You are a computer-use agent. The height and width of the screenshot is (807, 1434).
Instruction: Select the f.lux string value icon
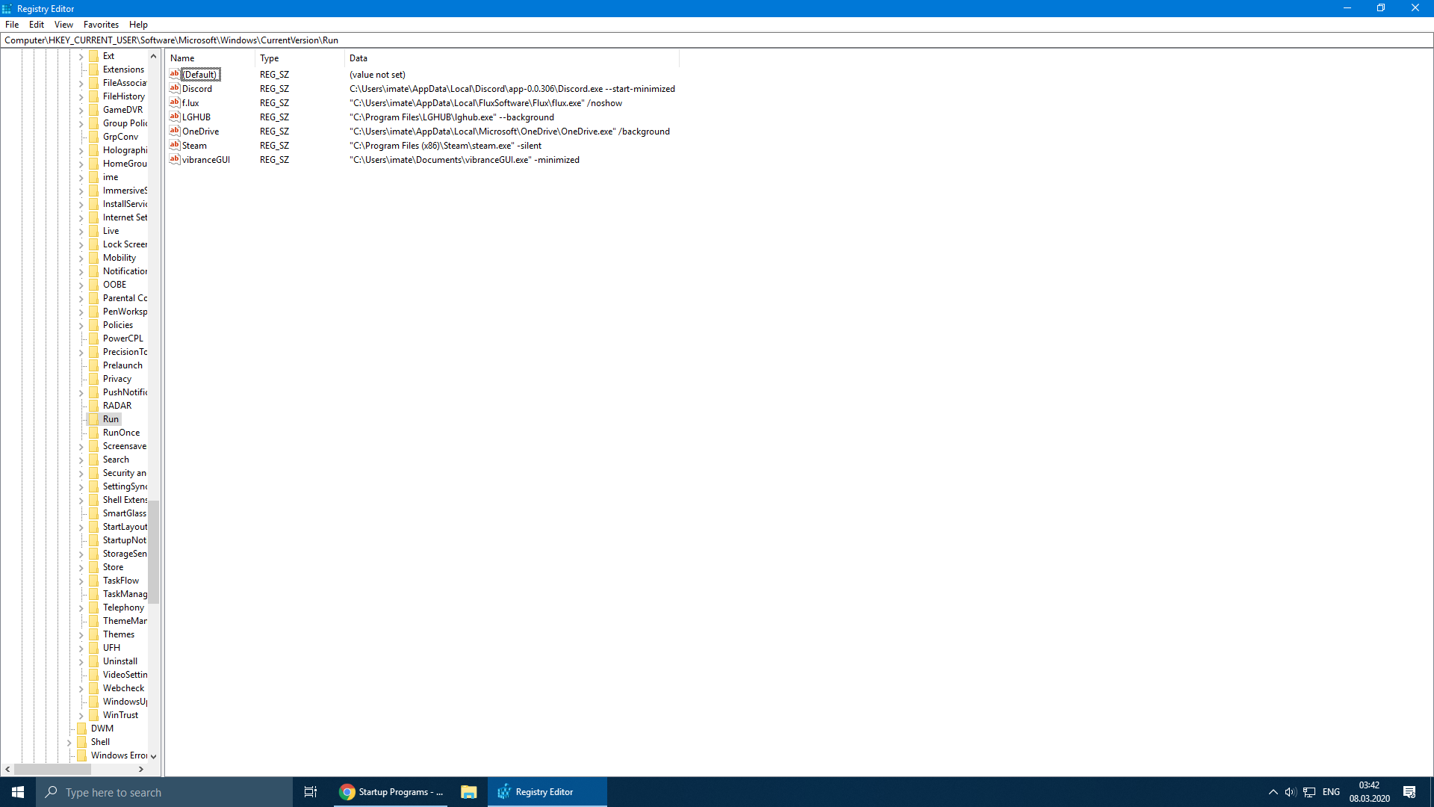pos(175,102)
